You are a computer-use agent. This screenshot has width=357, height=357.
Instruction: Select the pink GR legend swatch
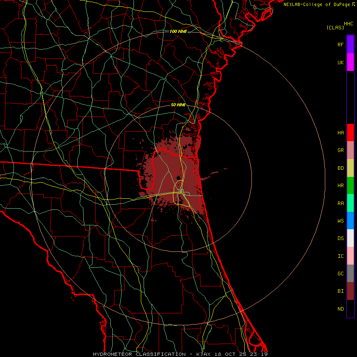point(350,150)
